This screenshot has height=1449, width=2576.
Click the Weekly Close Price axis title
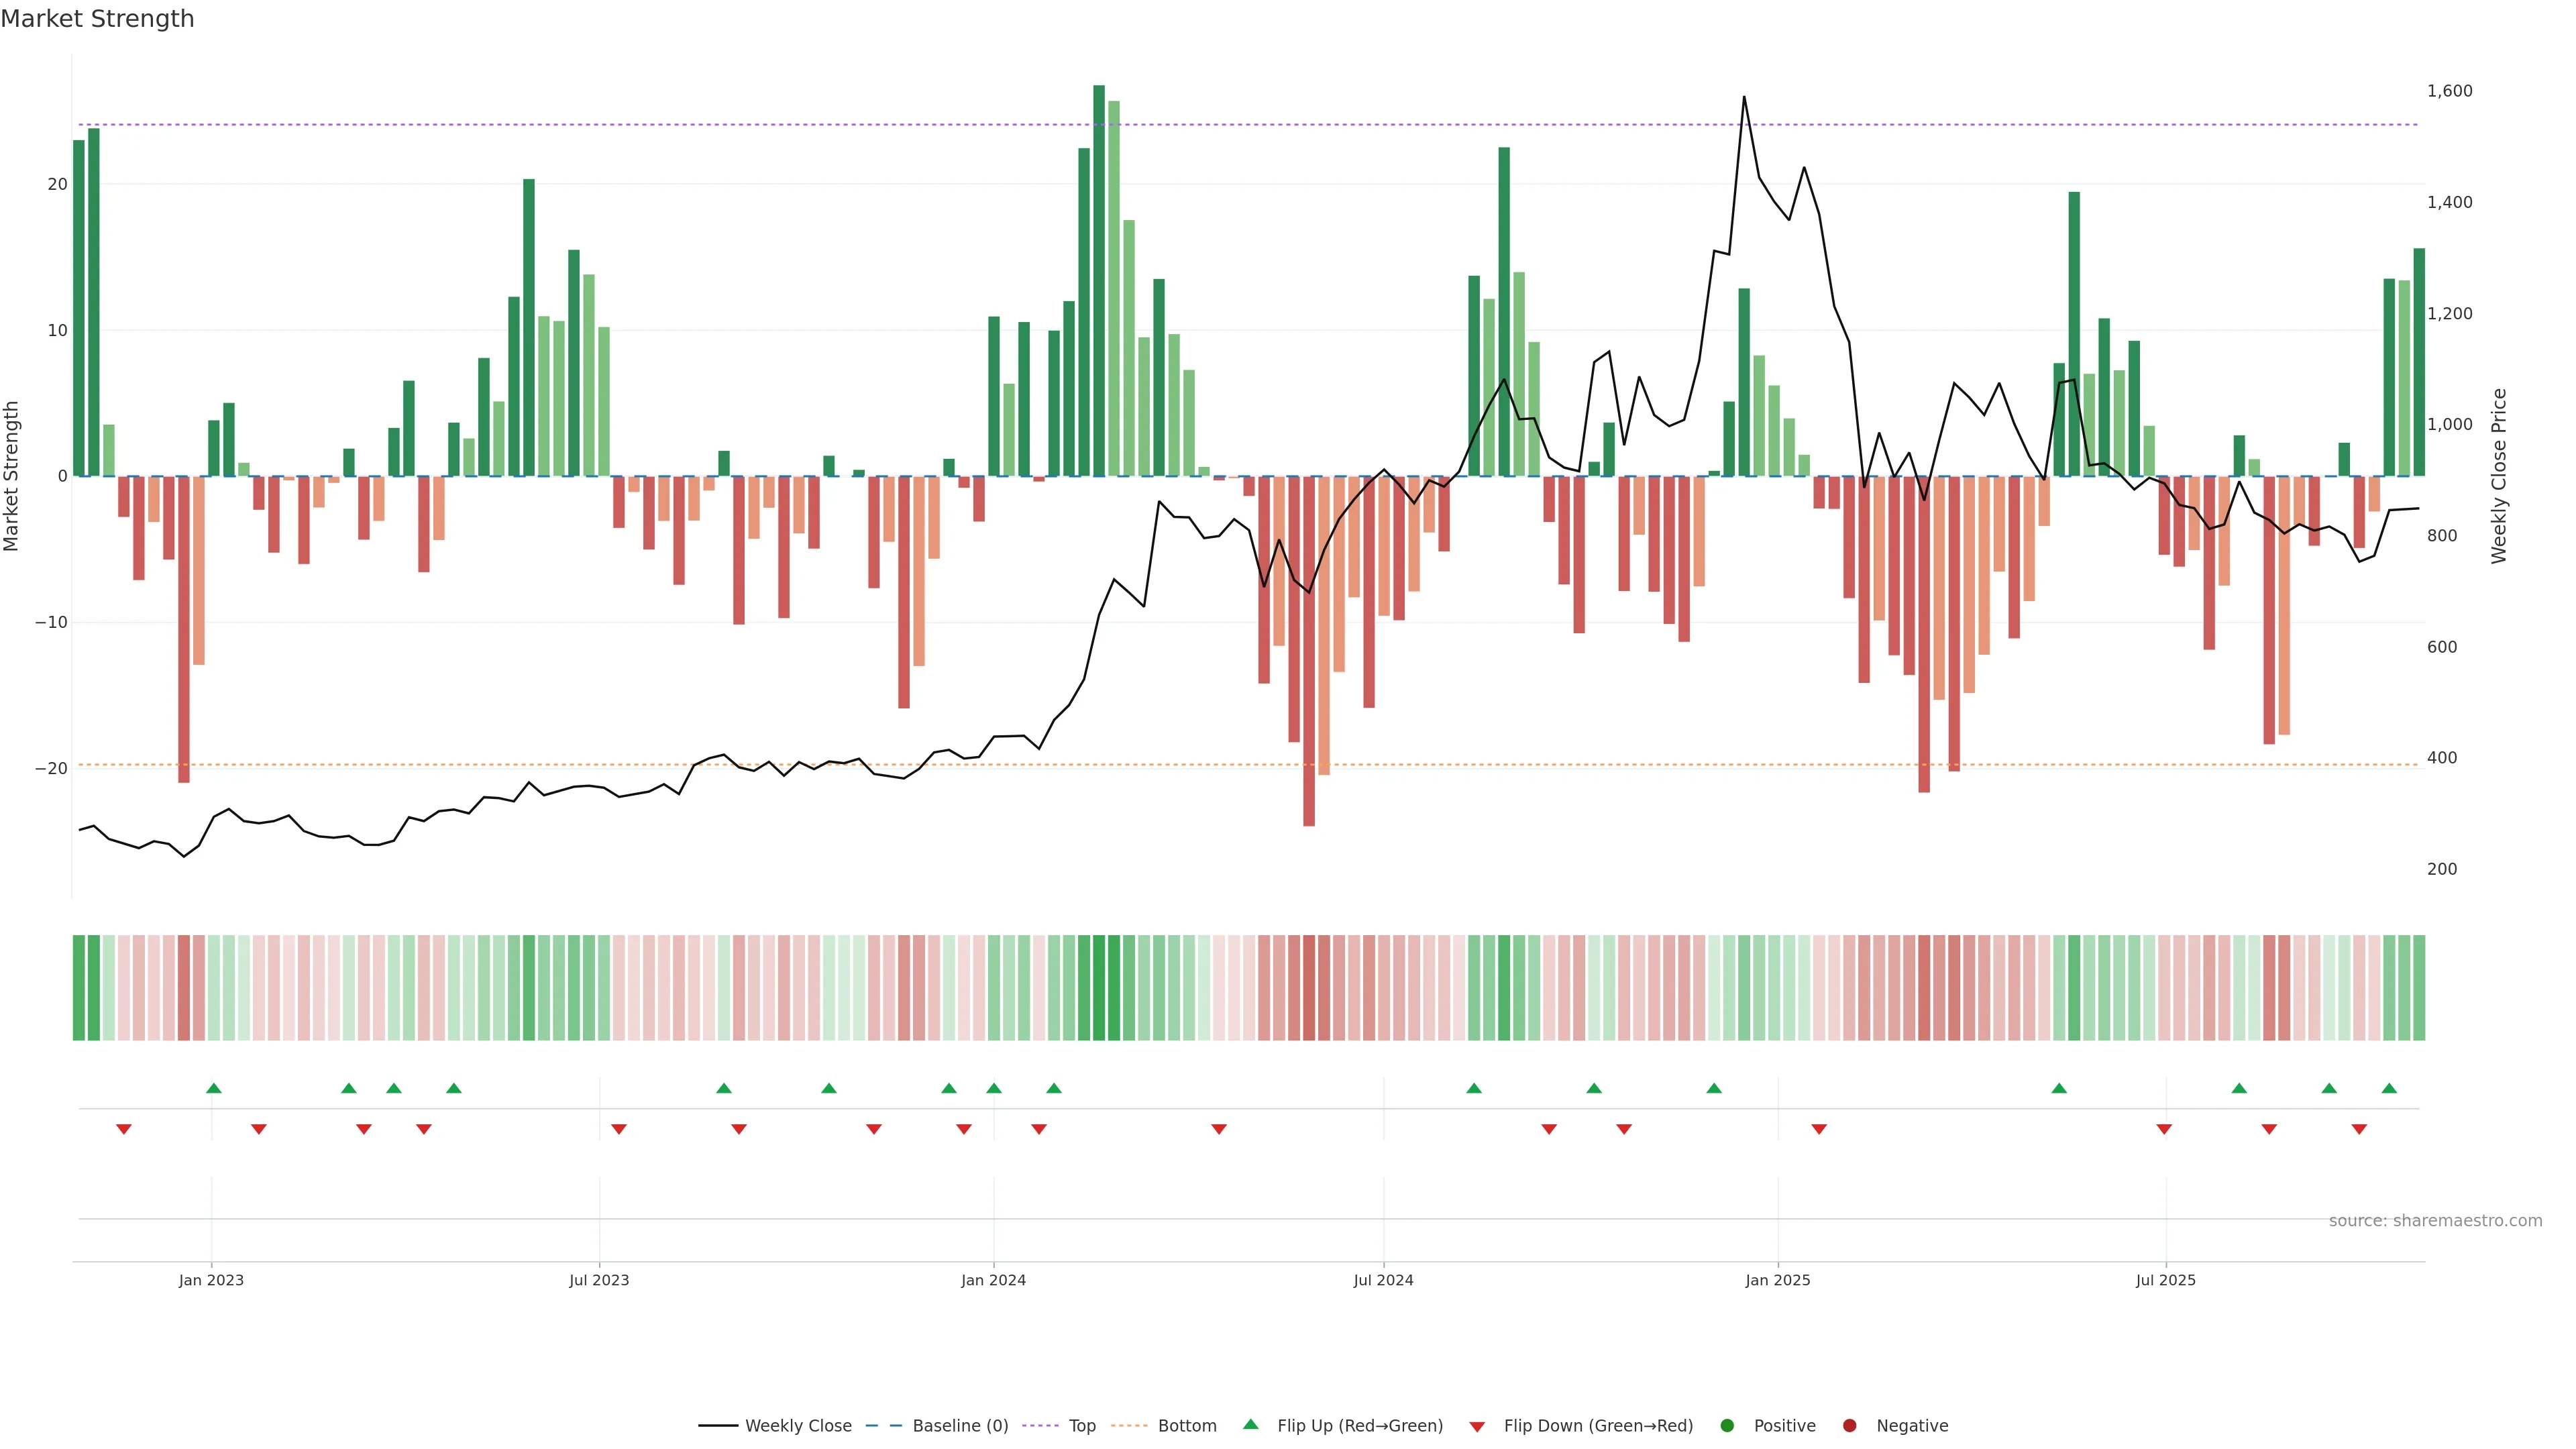click(x=2499, y=476)
